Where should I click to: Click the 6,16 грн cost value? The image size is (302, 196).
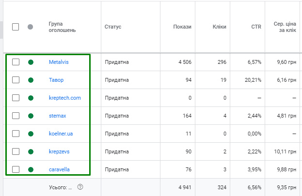tap(286, 80)
